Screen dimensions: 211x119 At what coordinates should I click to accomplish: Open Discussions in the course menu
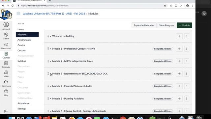click(x=23, y=66)
